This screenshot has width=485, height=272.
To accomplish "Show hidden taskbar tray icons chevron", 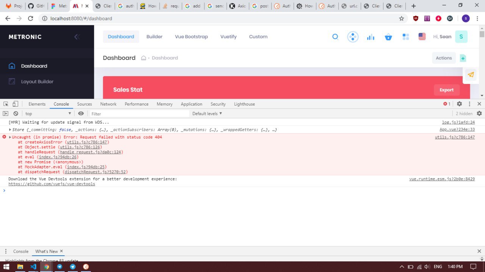I will [402, 267].
